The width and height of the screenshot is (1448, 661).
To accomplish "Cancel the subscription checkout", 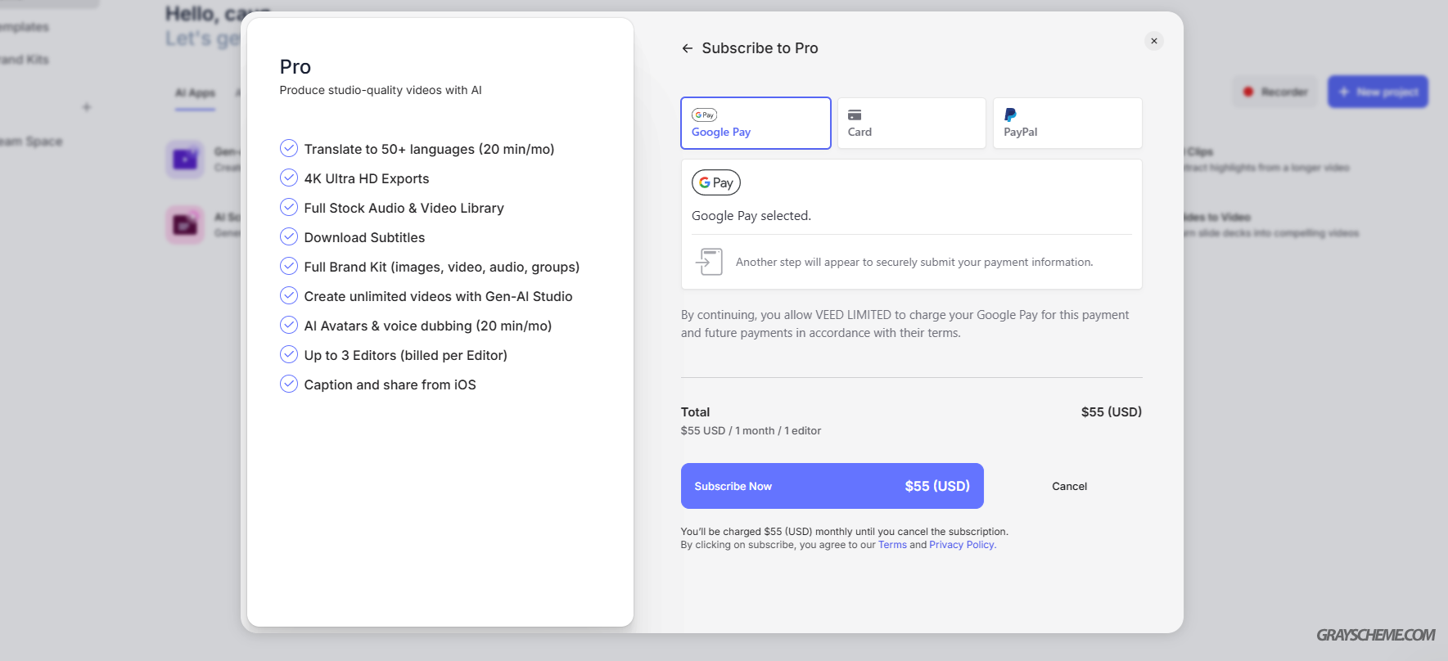I will click(1069, 486).
